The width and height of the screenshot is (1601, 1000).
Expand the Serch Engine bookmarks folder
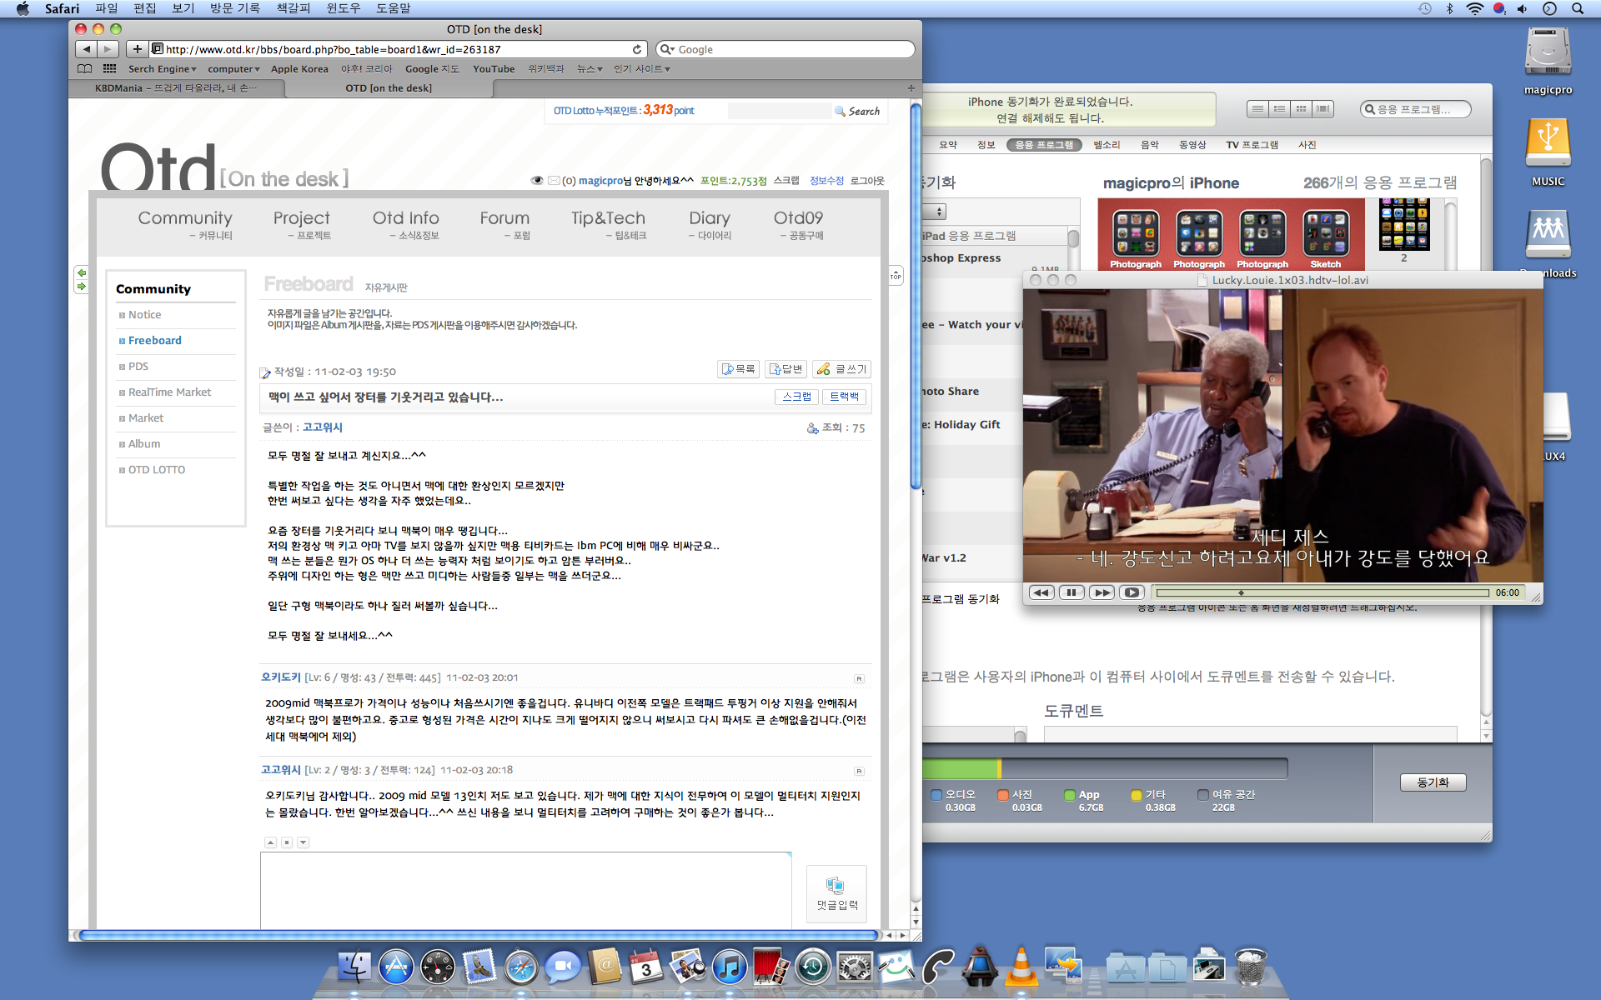(162, 69)
